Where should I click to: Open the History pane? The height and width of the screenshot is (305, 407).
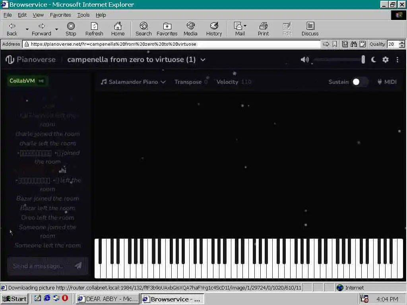[214, 29]
